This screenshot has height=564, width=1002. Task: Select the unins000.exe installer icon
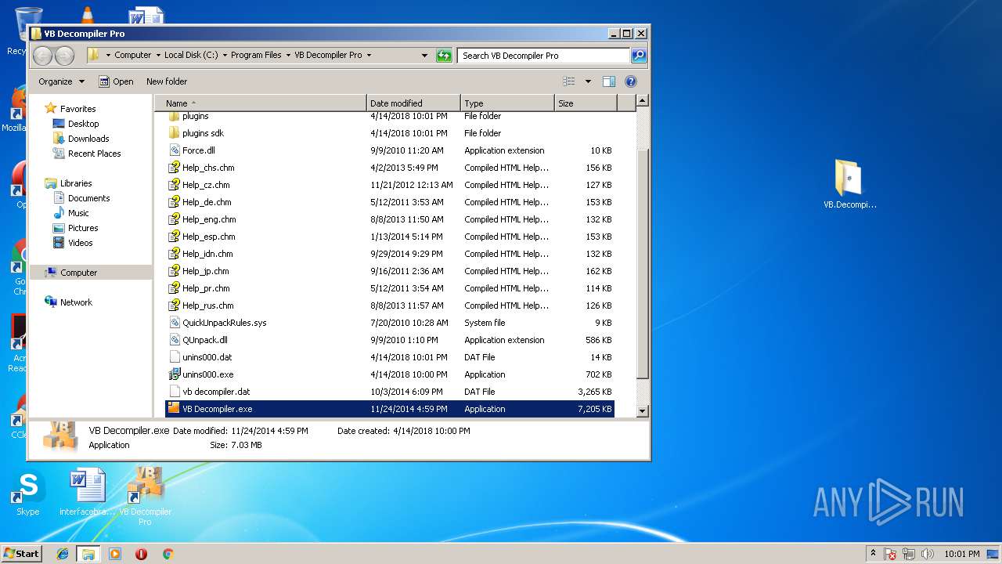pos(174,374)
